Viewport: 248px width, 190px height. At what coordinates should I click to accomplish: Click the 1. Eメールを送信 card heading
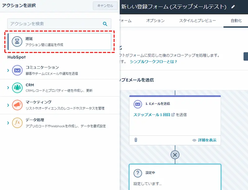[158, 103]
